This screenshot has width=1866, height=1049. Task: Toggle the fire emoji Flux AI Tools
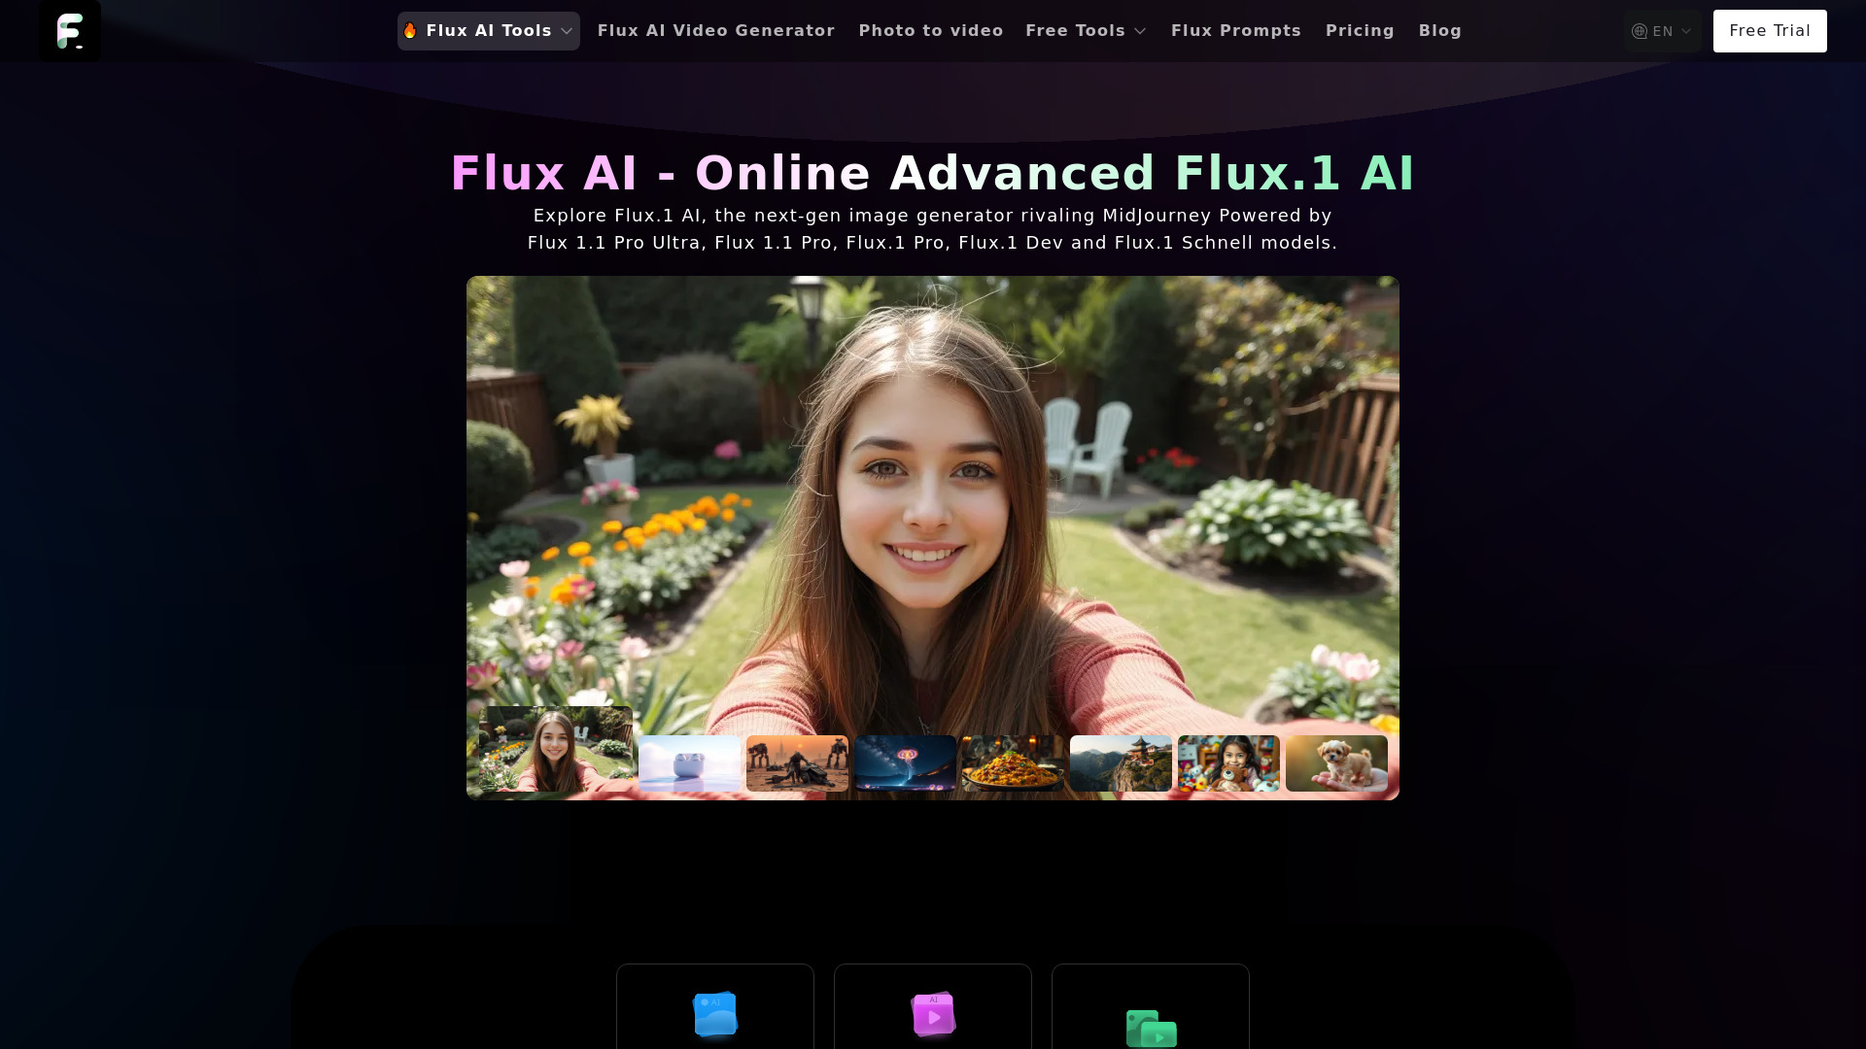488,31
